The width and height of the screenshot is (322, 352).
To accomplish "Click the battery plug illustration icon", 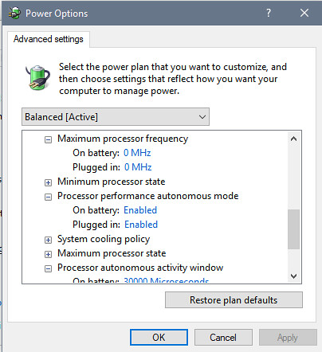I will pos(38,78).
